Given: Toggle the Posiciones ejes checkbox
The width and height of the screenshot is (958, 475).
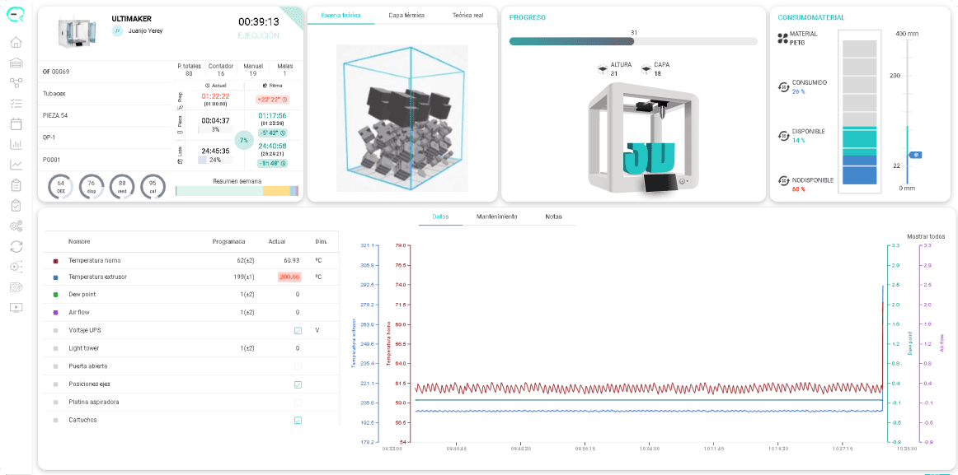Looking at the screenshot, I should pyautogui.click(x=298, y=384).
